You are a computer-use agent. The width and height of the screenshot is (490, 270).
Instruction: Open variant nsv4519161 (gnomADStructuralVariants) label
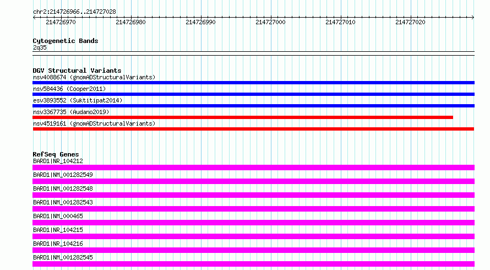pyautogui.click(x=94, y=123)
